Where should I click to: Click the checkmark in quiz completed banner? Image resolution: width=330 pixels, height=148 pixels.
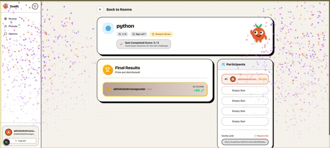121,44
